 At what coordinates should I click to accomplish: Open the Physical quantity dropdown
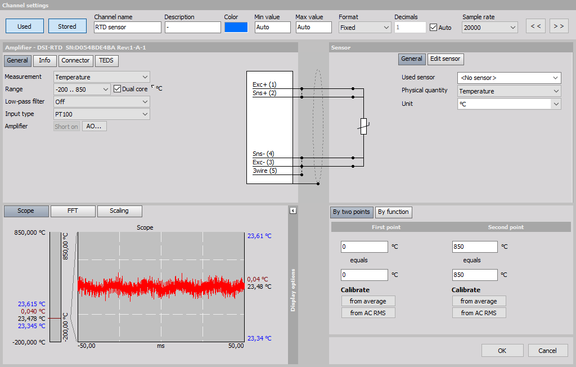[509, 91]
